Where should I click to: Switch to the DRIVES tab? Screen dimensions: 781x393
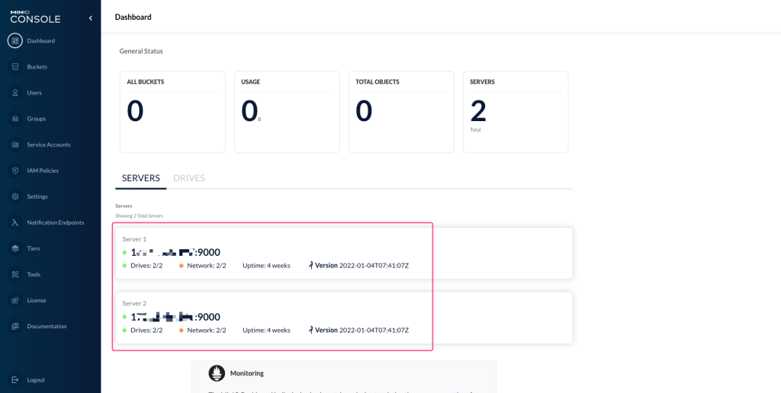click(x=188, y=178)
